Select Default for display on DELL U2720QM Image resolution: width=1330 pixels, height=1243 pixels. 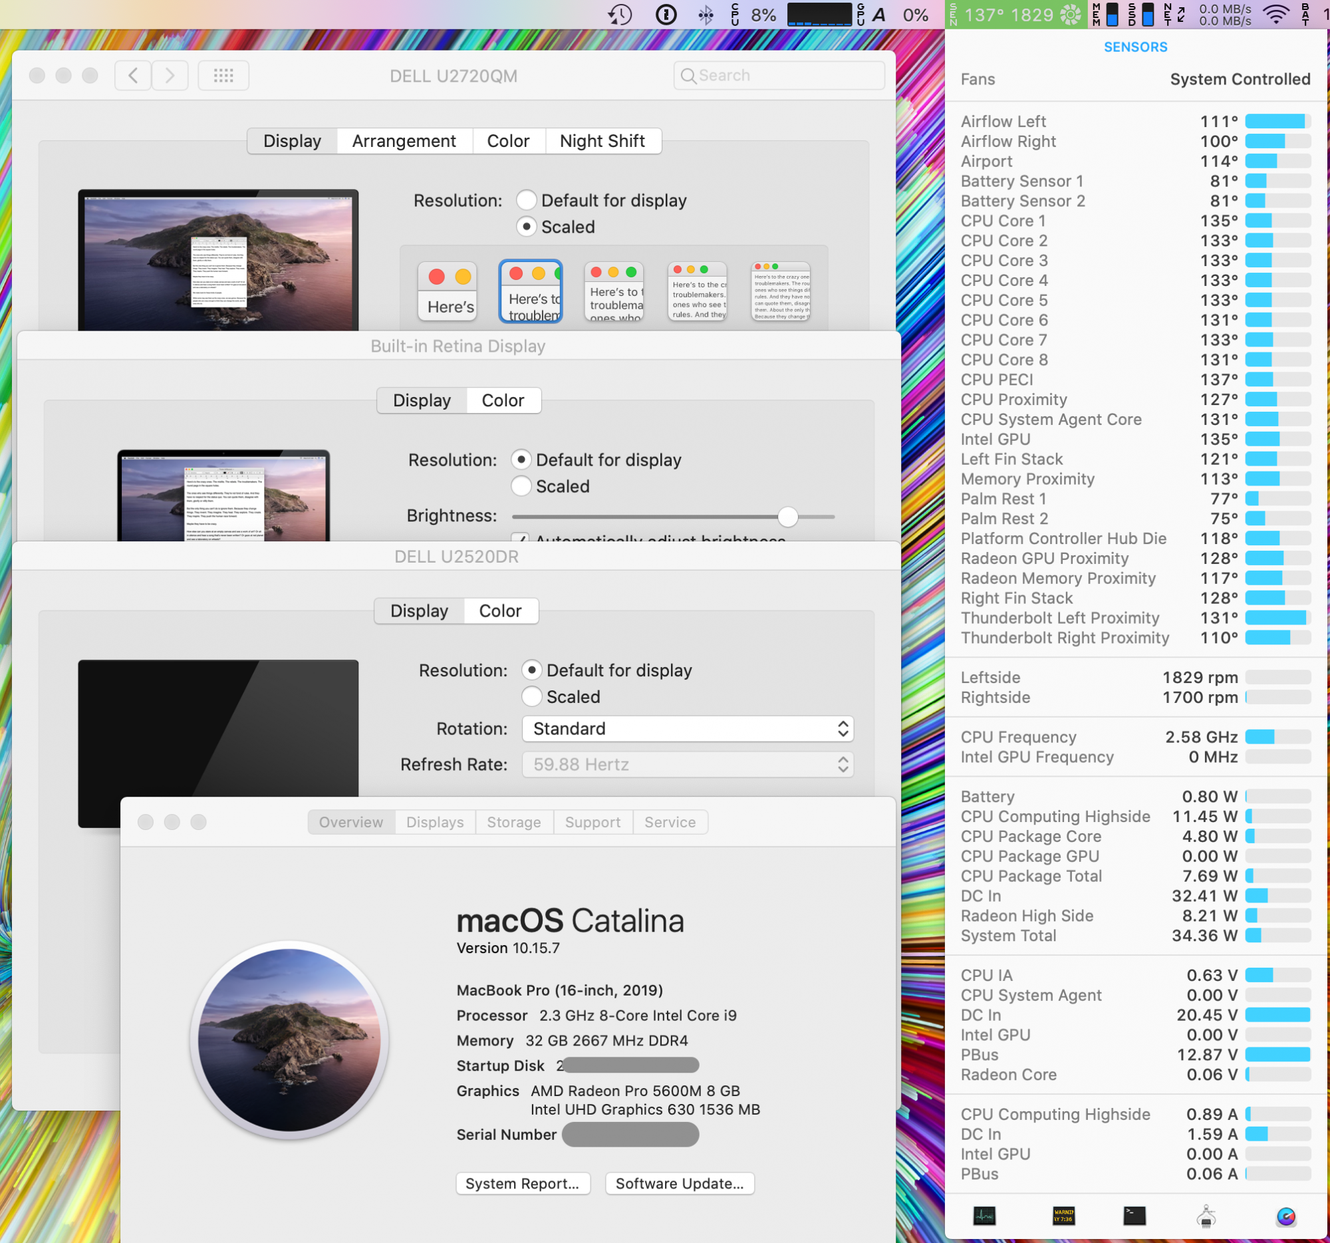527,200
